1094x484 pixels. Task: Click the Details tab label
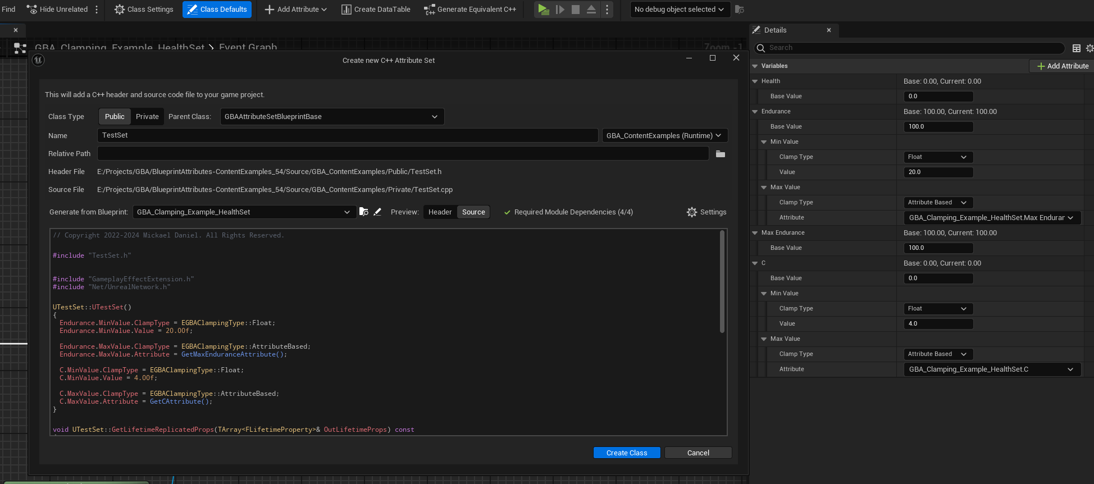775,30
